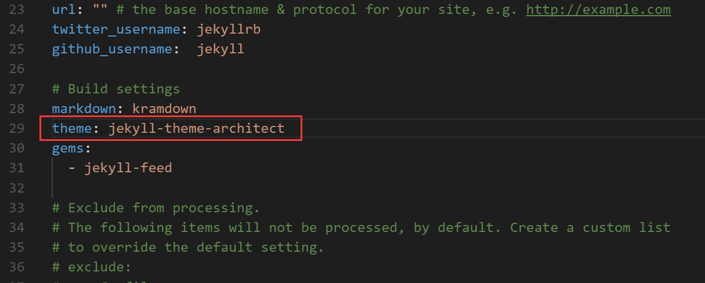Click the github_username key
This screenshot has height=283, width=705.
pyautogui.click(x=112, y=49)
